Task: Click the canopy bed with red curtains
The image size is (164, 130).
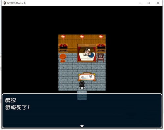Action: pyautogui.click(x=87, y=53)
